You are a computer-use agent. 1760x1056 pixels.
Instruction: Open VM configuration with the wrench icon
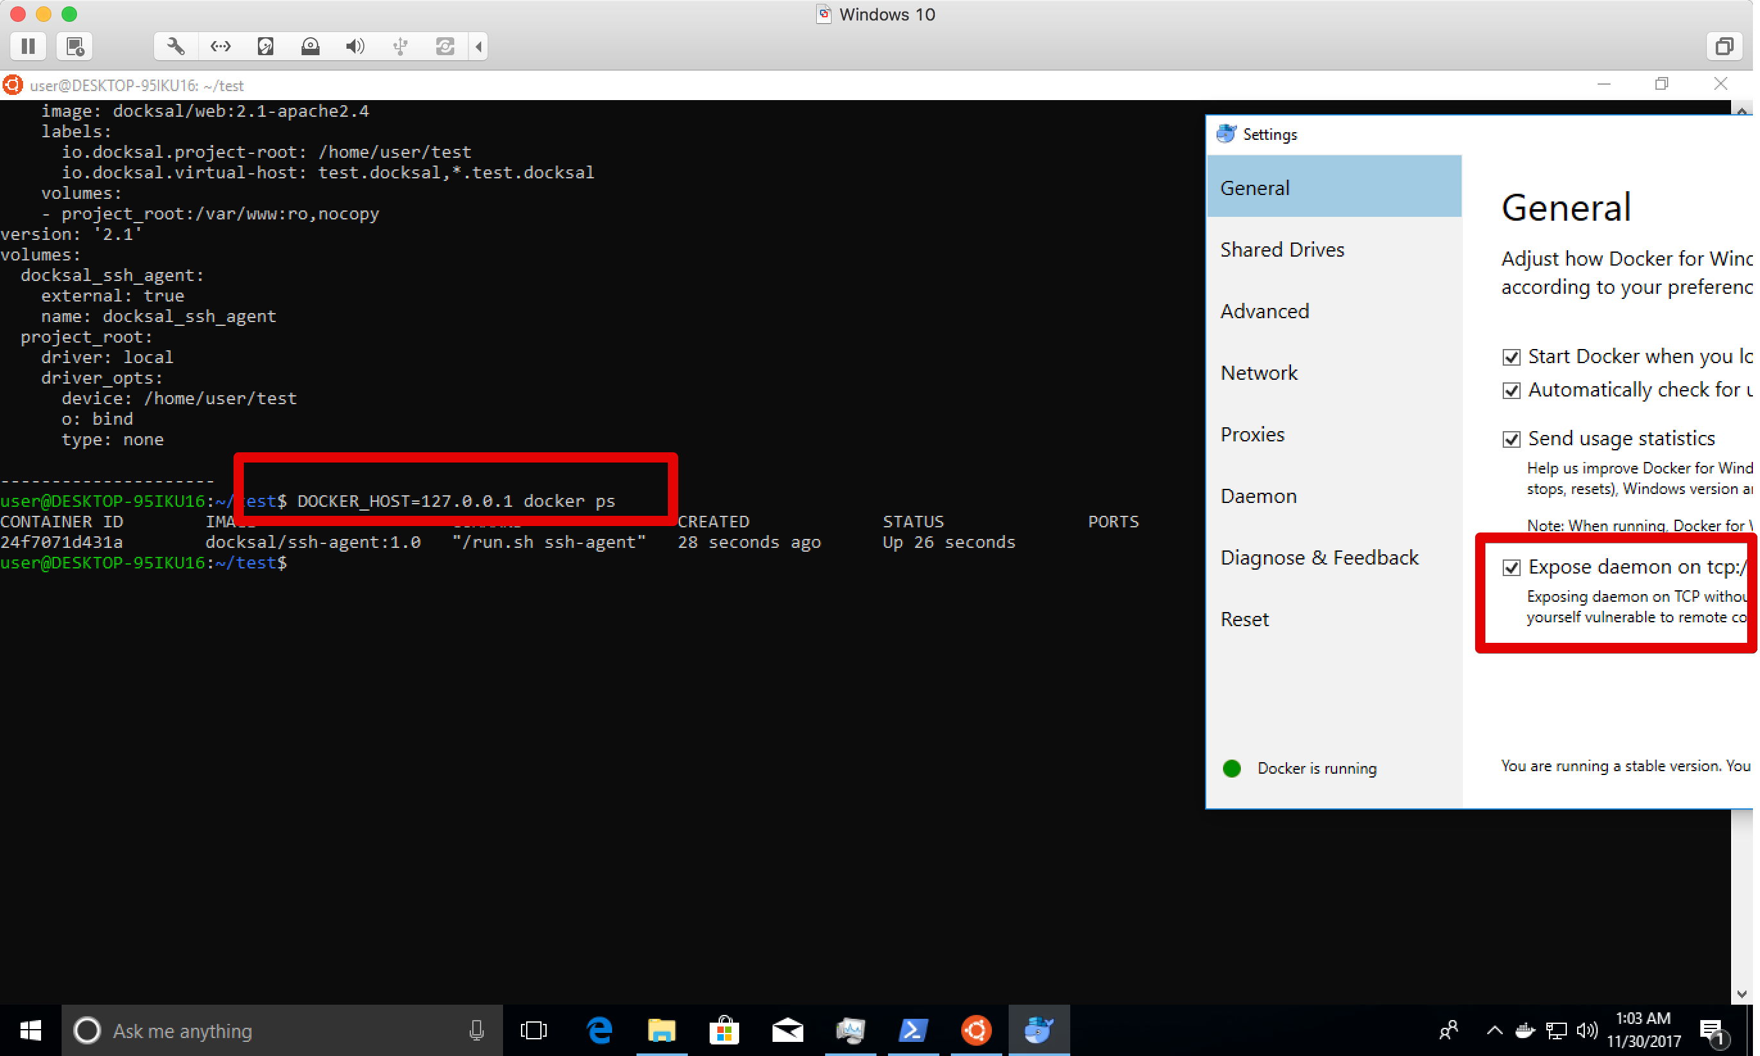pos(175,46)
